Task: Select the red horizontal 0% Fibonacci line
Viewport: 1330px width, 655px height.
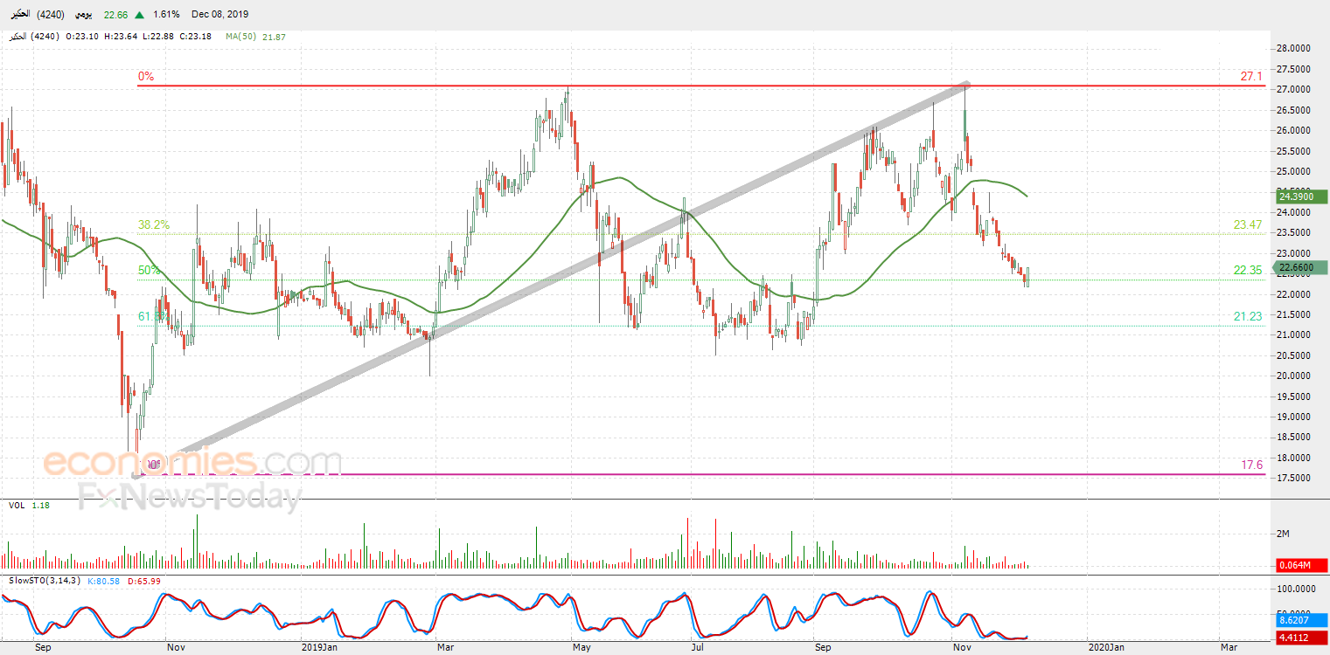Action: tap(700, 86)
